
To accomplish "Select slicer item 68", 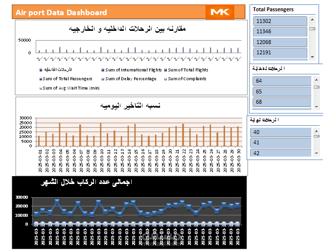I will [x=281, y=102].
